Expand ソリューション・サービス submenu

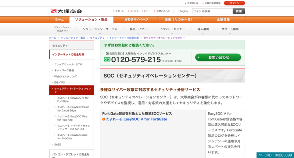coord(100,29)
